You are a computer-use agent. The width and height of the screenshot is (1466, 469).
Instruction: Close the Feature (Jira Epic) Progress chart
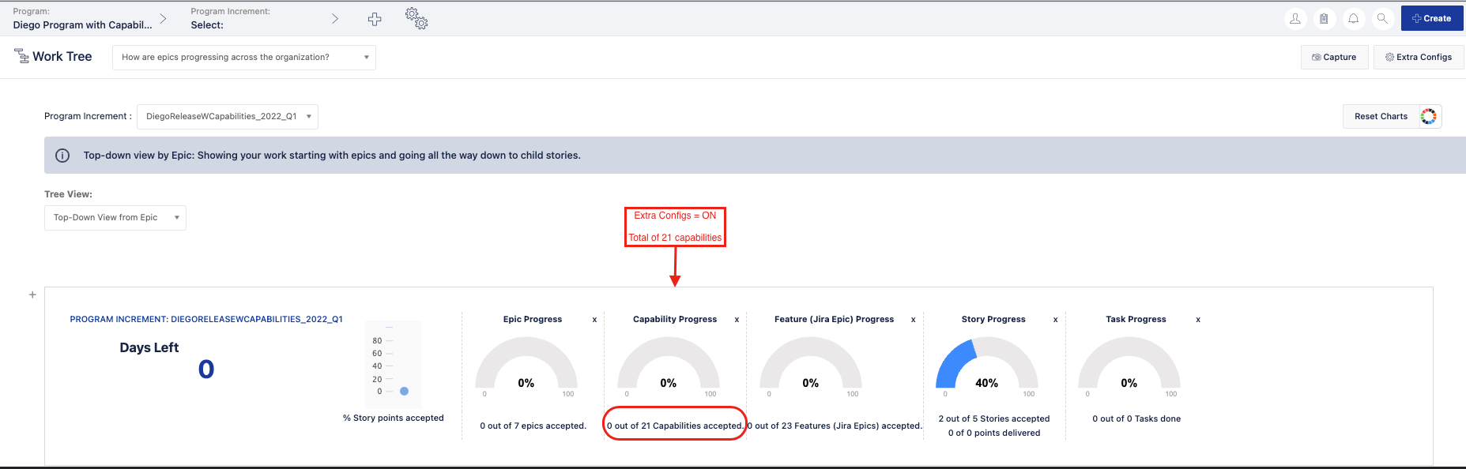(x=913, y=320)
